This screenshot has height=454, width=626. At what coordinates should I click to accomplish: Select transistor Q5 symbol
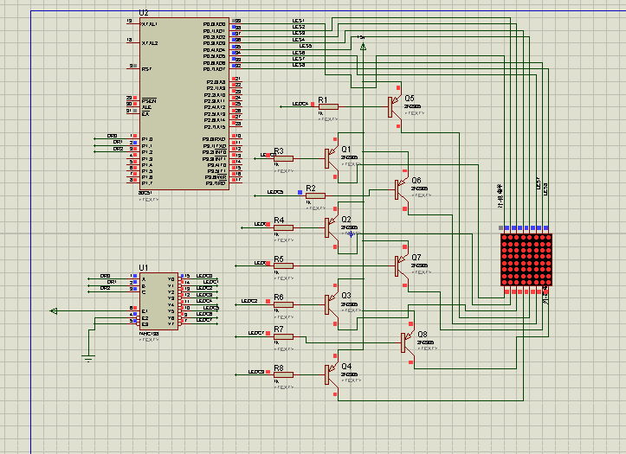coord(394,106)
